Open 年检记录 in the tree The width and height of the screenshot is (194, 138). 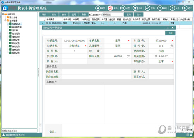pos(16,43)
